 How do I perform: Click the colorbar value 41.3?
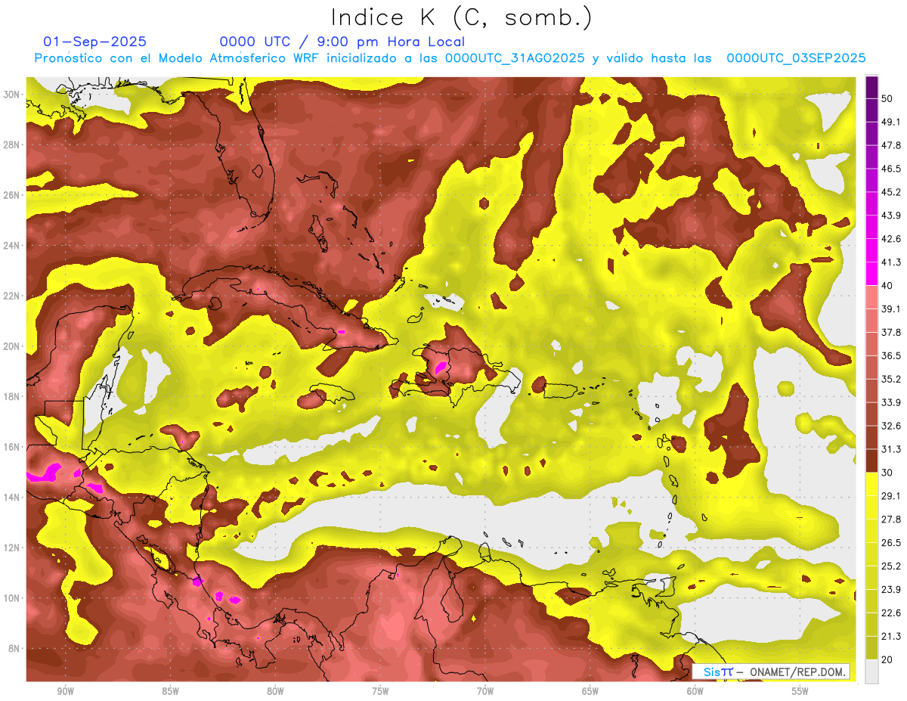tap(891, 262)
